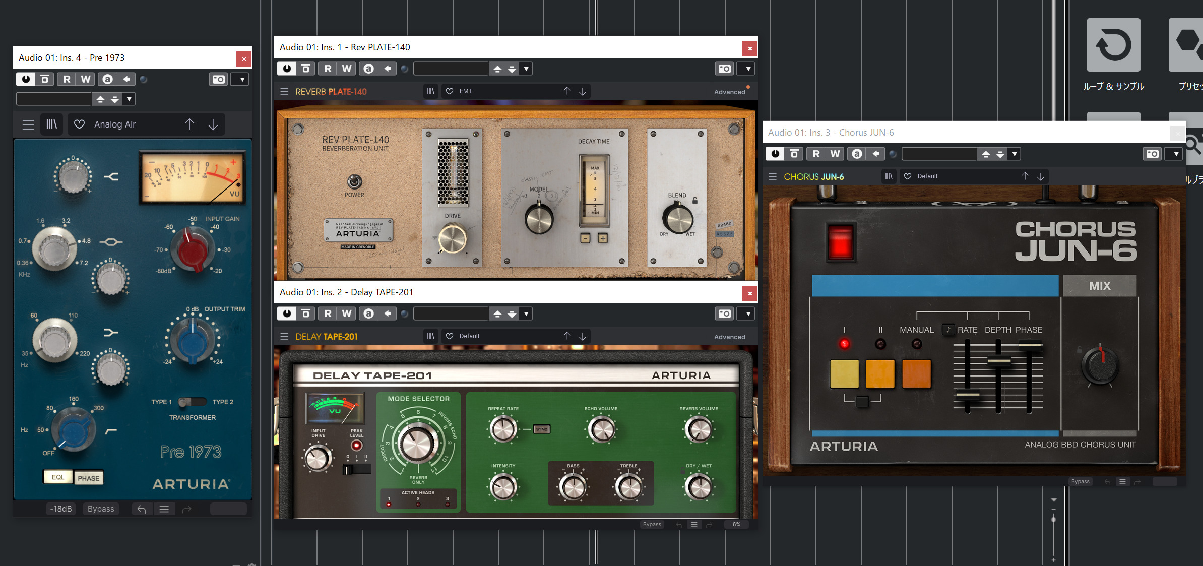This screenshot has width=1203, height=566.
Task: Click the ECHO VOLUME knob
Action: coord(602,430)
